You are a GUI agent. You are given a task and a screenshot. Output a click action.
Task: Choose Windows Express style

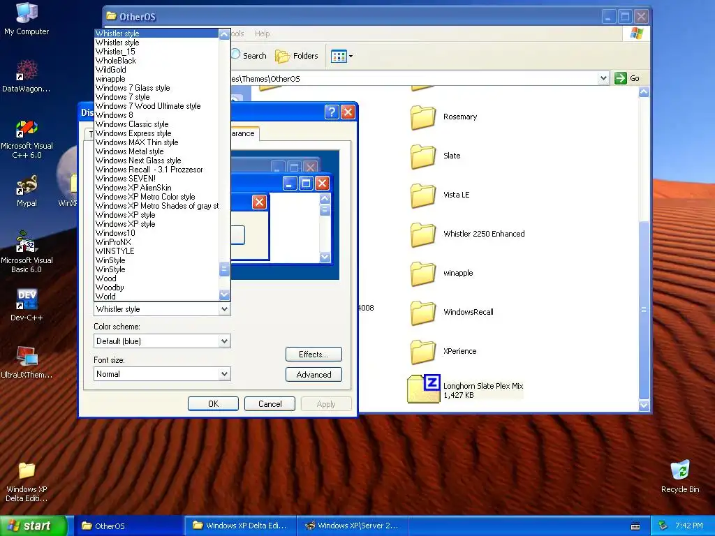coord(156,133)
